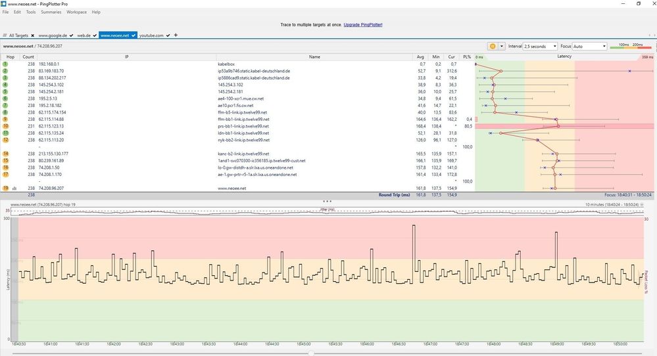Click the Upgrade PingPlotter! link
The image size is (657, 356).
coord(363,25)
